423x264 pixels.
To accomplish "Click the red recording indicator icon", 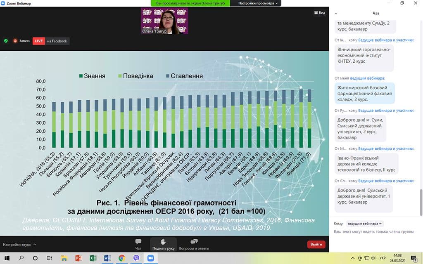I will tap(15, 41).
